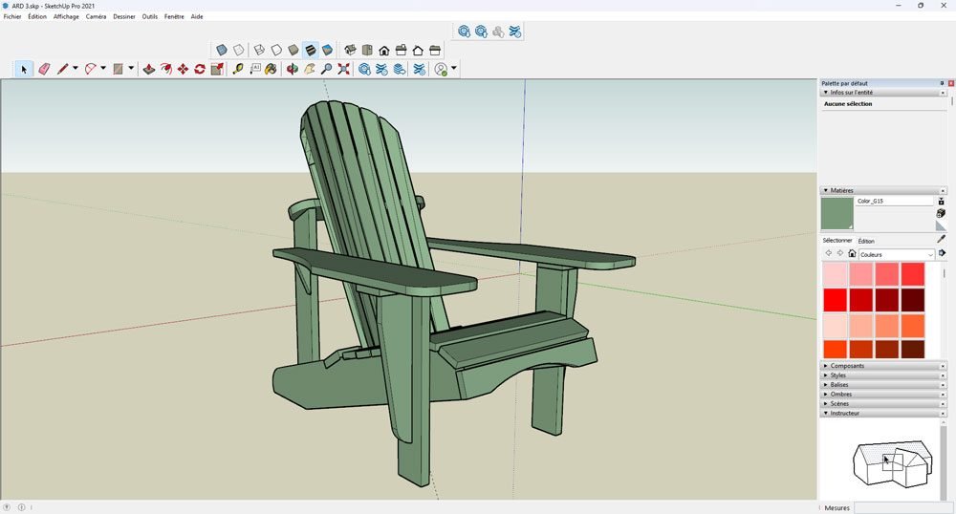
Task: Open the Line tool dropdown arrow
Action: [75, 68]
